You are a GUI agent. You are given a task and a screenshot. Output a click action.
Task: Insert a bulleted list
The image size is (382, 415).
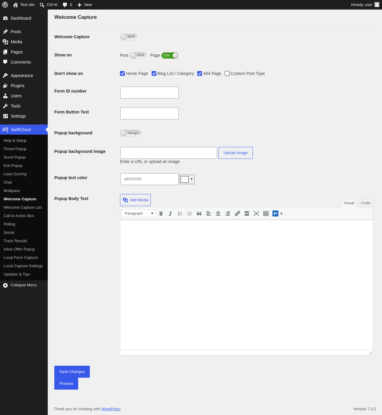(x=180, y=213)
